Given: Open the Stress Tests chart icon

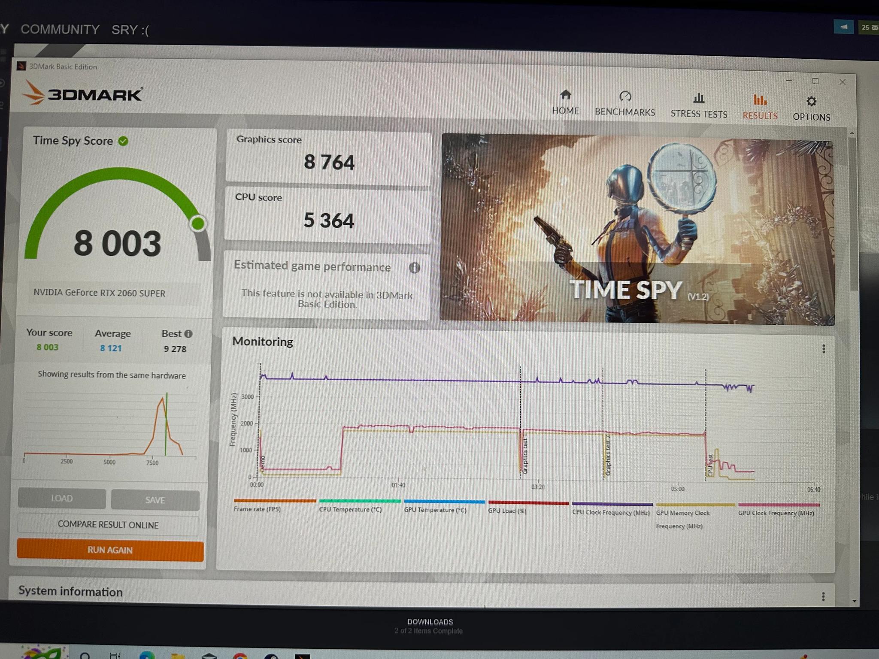Looking at the screenshot, I should tap(699, 98).
